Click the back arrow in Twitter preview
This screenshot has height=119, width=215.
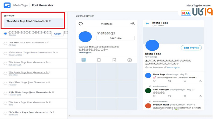[147, 24]
